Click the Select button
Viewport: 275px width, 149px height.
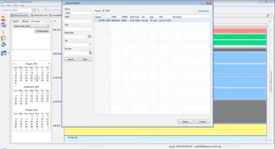[x=185, y=121]
